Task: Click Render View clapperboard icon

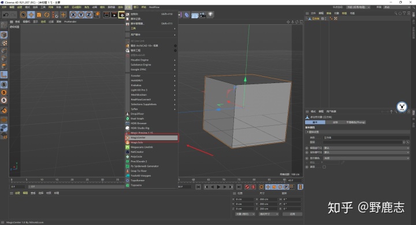Action: point(106,15)
